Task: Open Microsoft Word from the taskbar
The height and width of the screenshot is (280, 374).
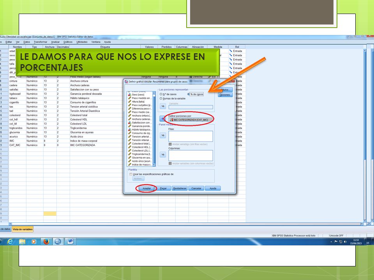Action: coord(70,241)
